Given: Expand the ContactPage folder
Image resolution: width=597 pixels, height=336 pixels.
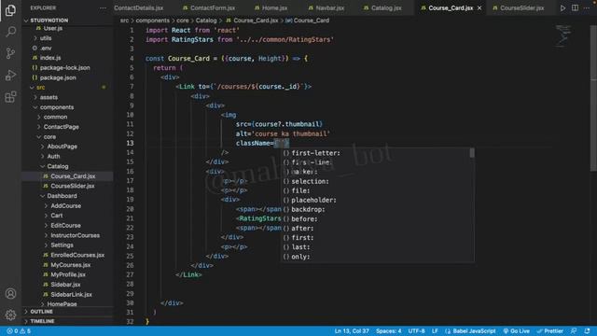Looking at the screenshot, I should 61,127.
